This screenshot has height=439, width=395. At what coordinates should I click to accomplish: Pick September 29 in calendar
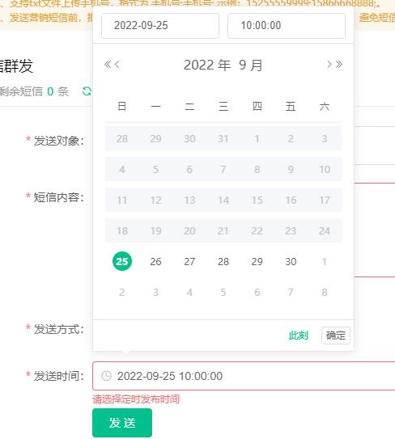tap(257, 261)
